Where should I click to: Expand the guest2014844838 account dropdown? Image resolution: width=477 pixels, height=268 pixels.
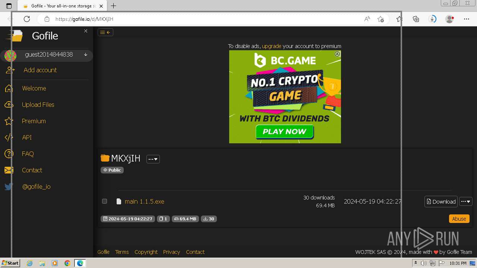coord(86,54)
